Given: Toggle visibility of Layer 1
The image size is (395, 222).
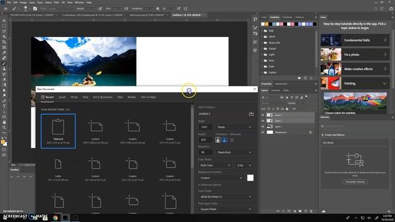Looking at the screenshot, I should (x=263, y=126).
